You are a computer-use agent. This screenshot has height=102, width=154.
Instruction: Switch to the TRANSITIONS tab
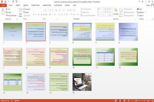[35, 5]
